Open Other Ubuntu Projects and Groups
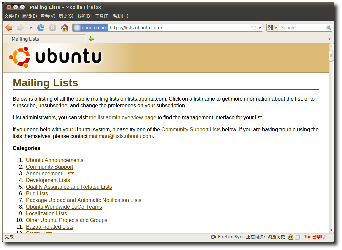This screenshot has width=342, height=250. [x=67, y=220]
